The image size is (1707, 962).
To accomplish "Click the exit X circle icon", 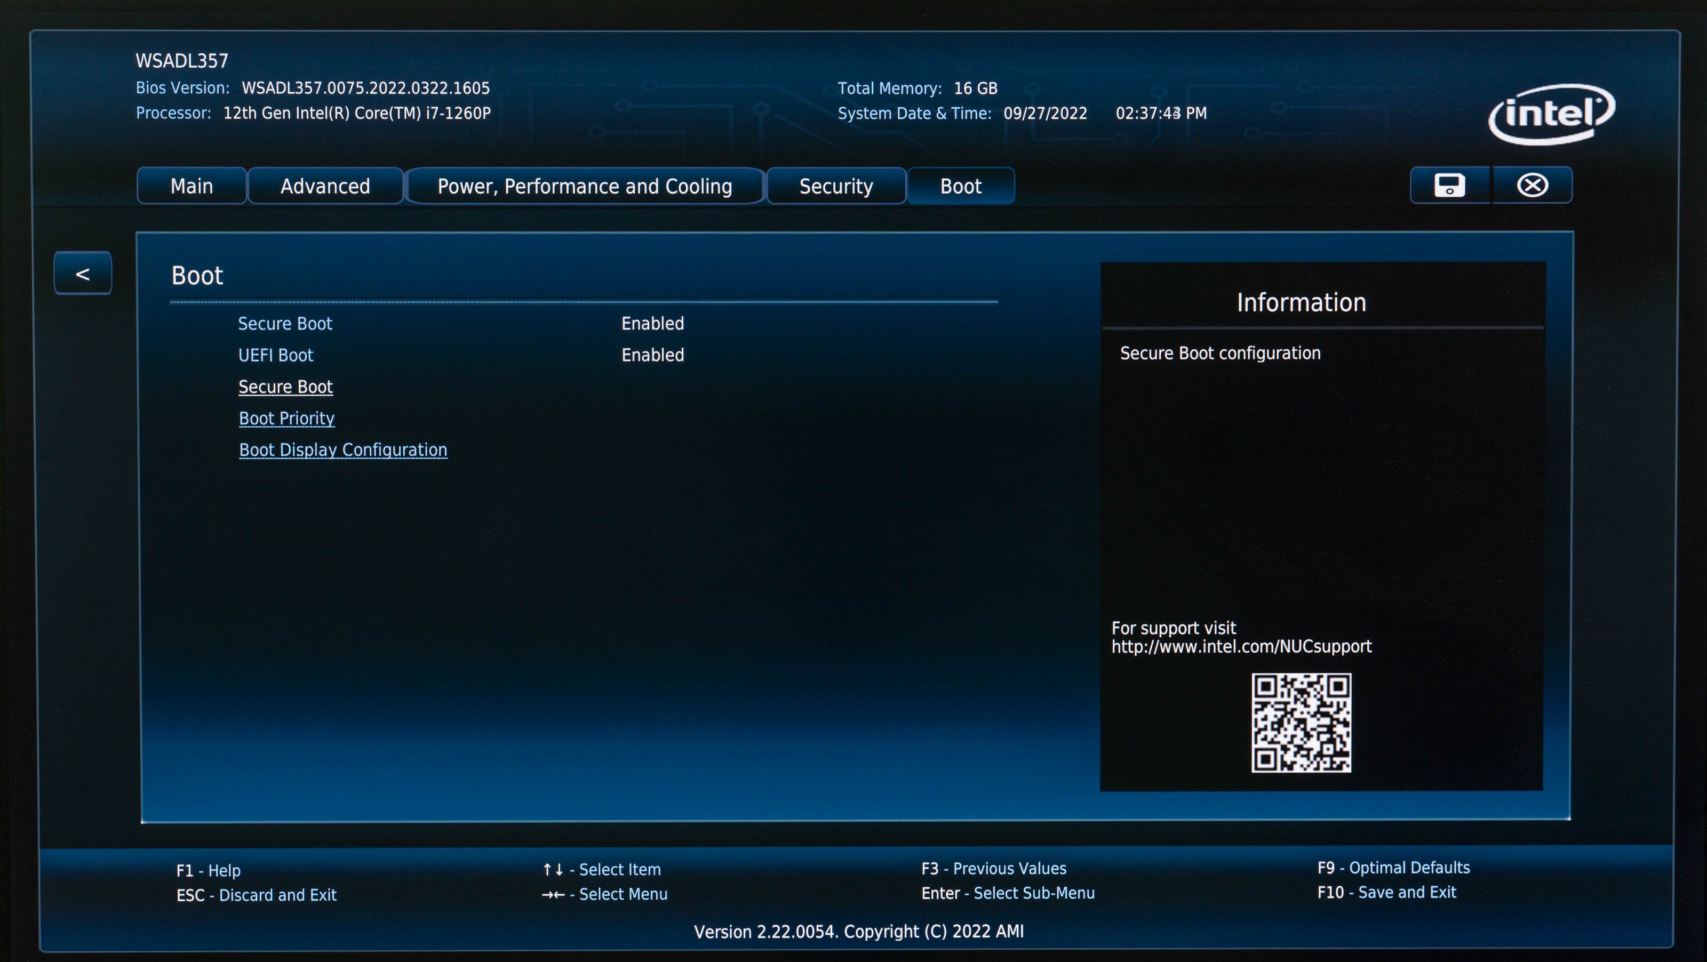I will (x=1532, y=186).
